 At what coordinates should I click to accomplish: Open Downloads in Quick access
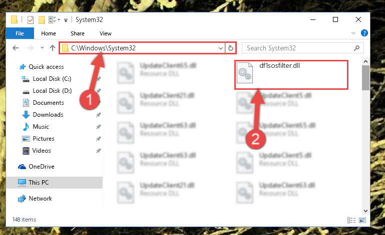tap(48, 115)
